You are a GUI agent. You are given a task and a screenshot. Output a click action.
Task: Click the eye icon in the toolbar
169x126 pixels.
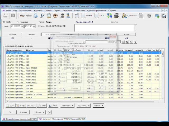pyautogui.click(x=55, y=16)
